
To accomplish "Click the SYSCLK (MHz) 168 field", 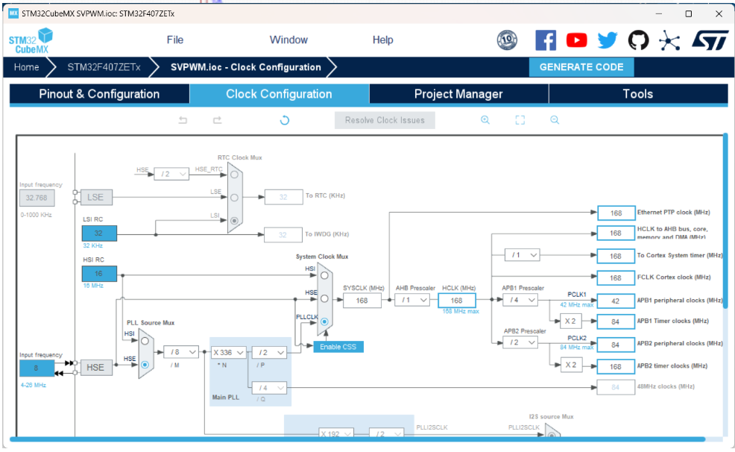I will (x=362, y=301).
